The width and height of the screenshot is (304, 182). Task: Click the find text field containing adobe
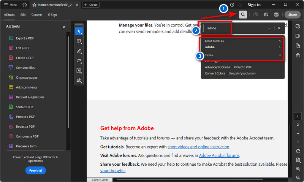tap(234, 28)
